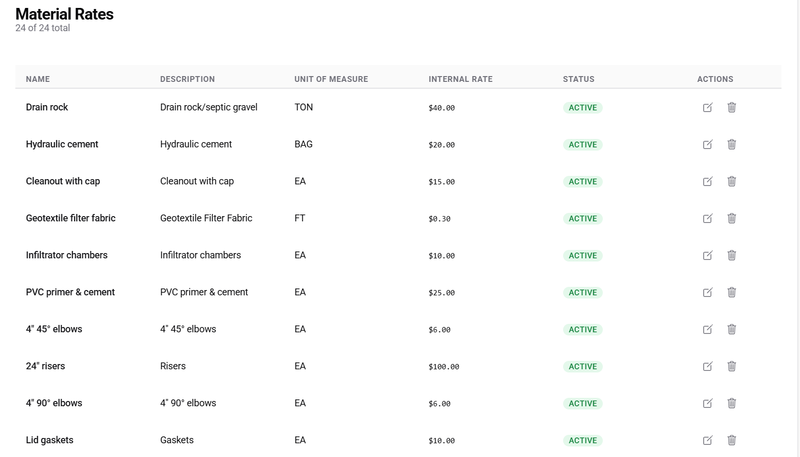Viewport: 800px width, 457px height.
Task: Delete the 4" 45° elbows row
Action: click(732, 329)
